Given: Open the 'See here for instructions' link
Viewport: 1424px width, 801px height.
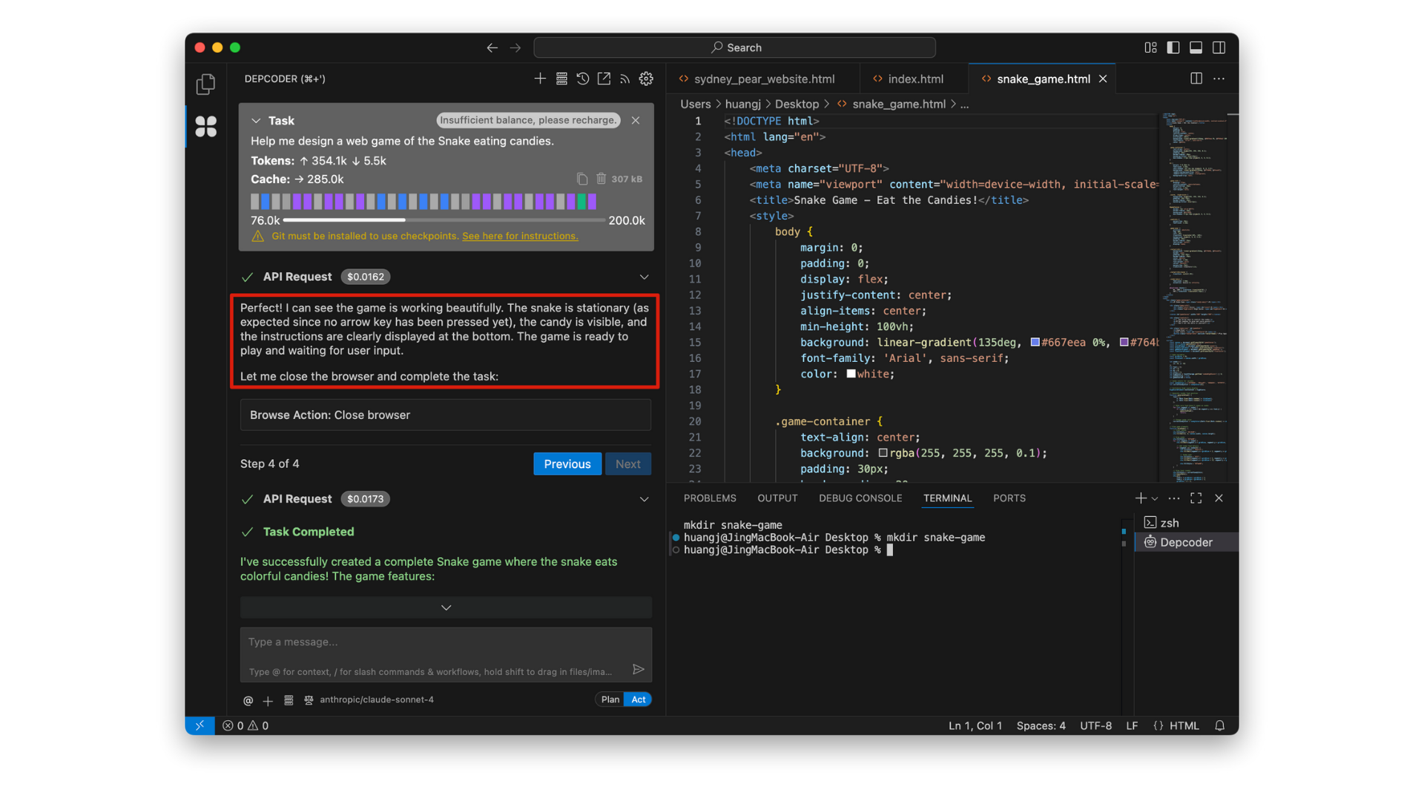Looking at the screenshot, I should [x=519, y=236].
